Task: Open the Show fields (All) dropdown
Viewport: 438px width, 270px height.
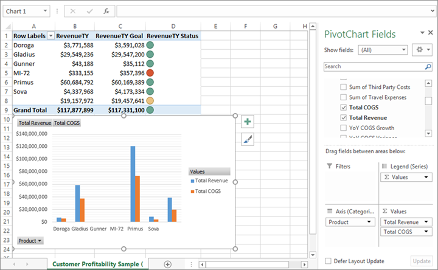Action: [x=383, y=50]
